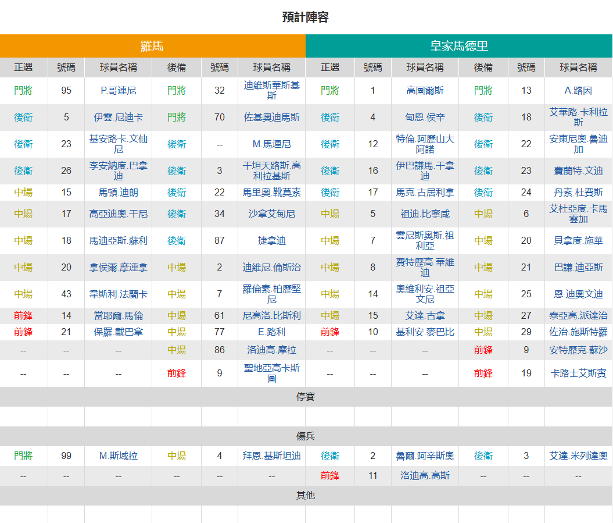
Task: Open the 高亞迪奧.干尼 link
Action: [118, 214]
